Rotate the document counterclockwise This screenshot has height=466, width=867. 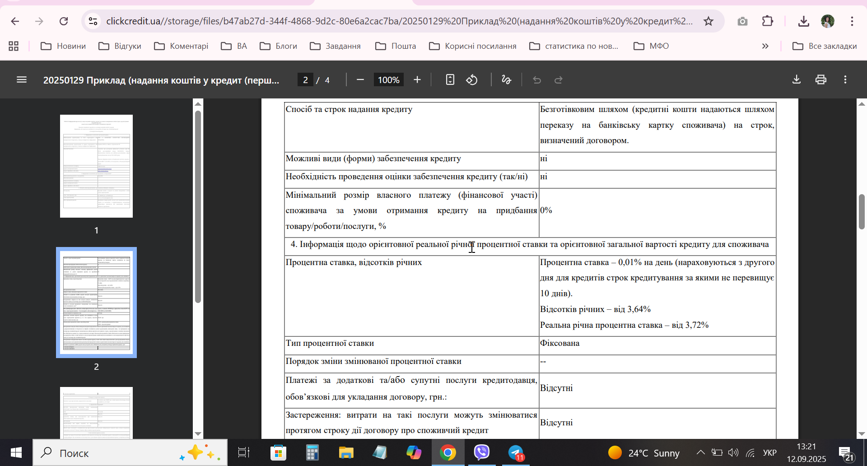point(472,80)
